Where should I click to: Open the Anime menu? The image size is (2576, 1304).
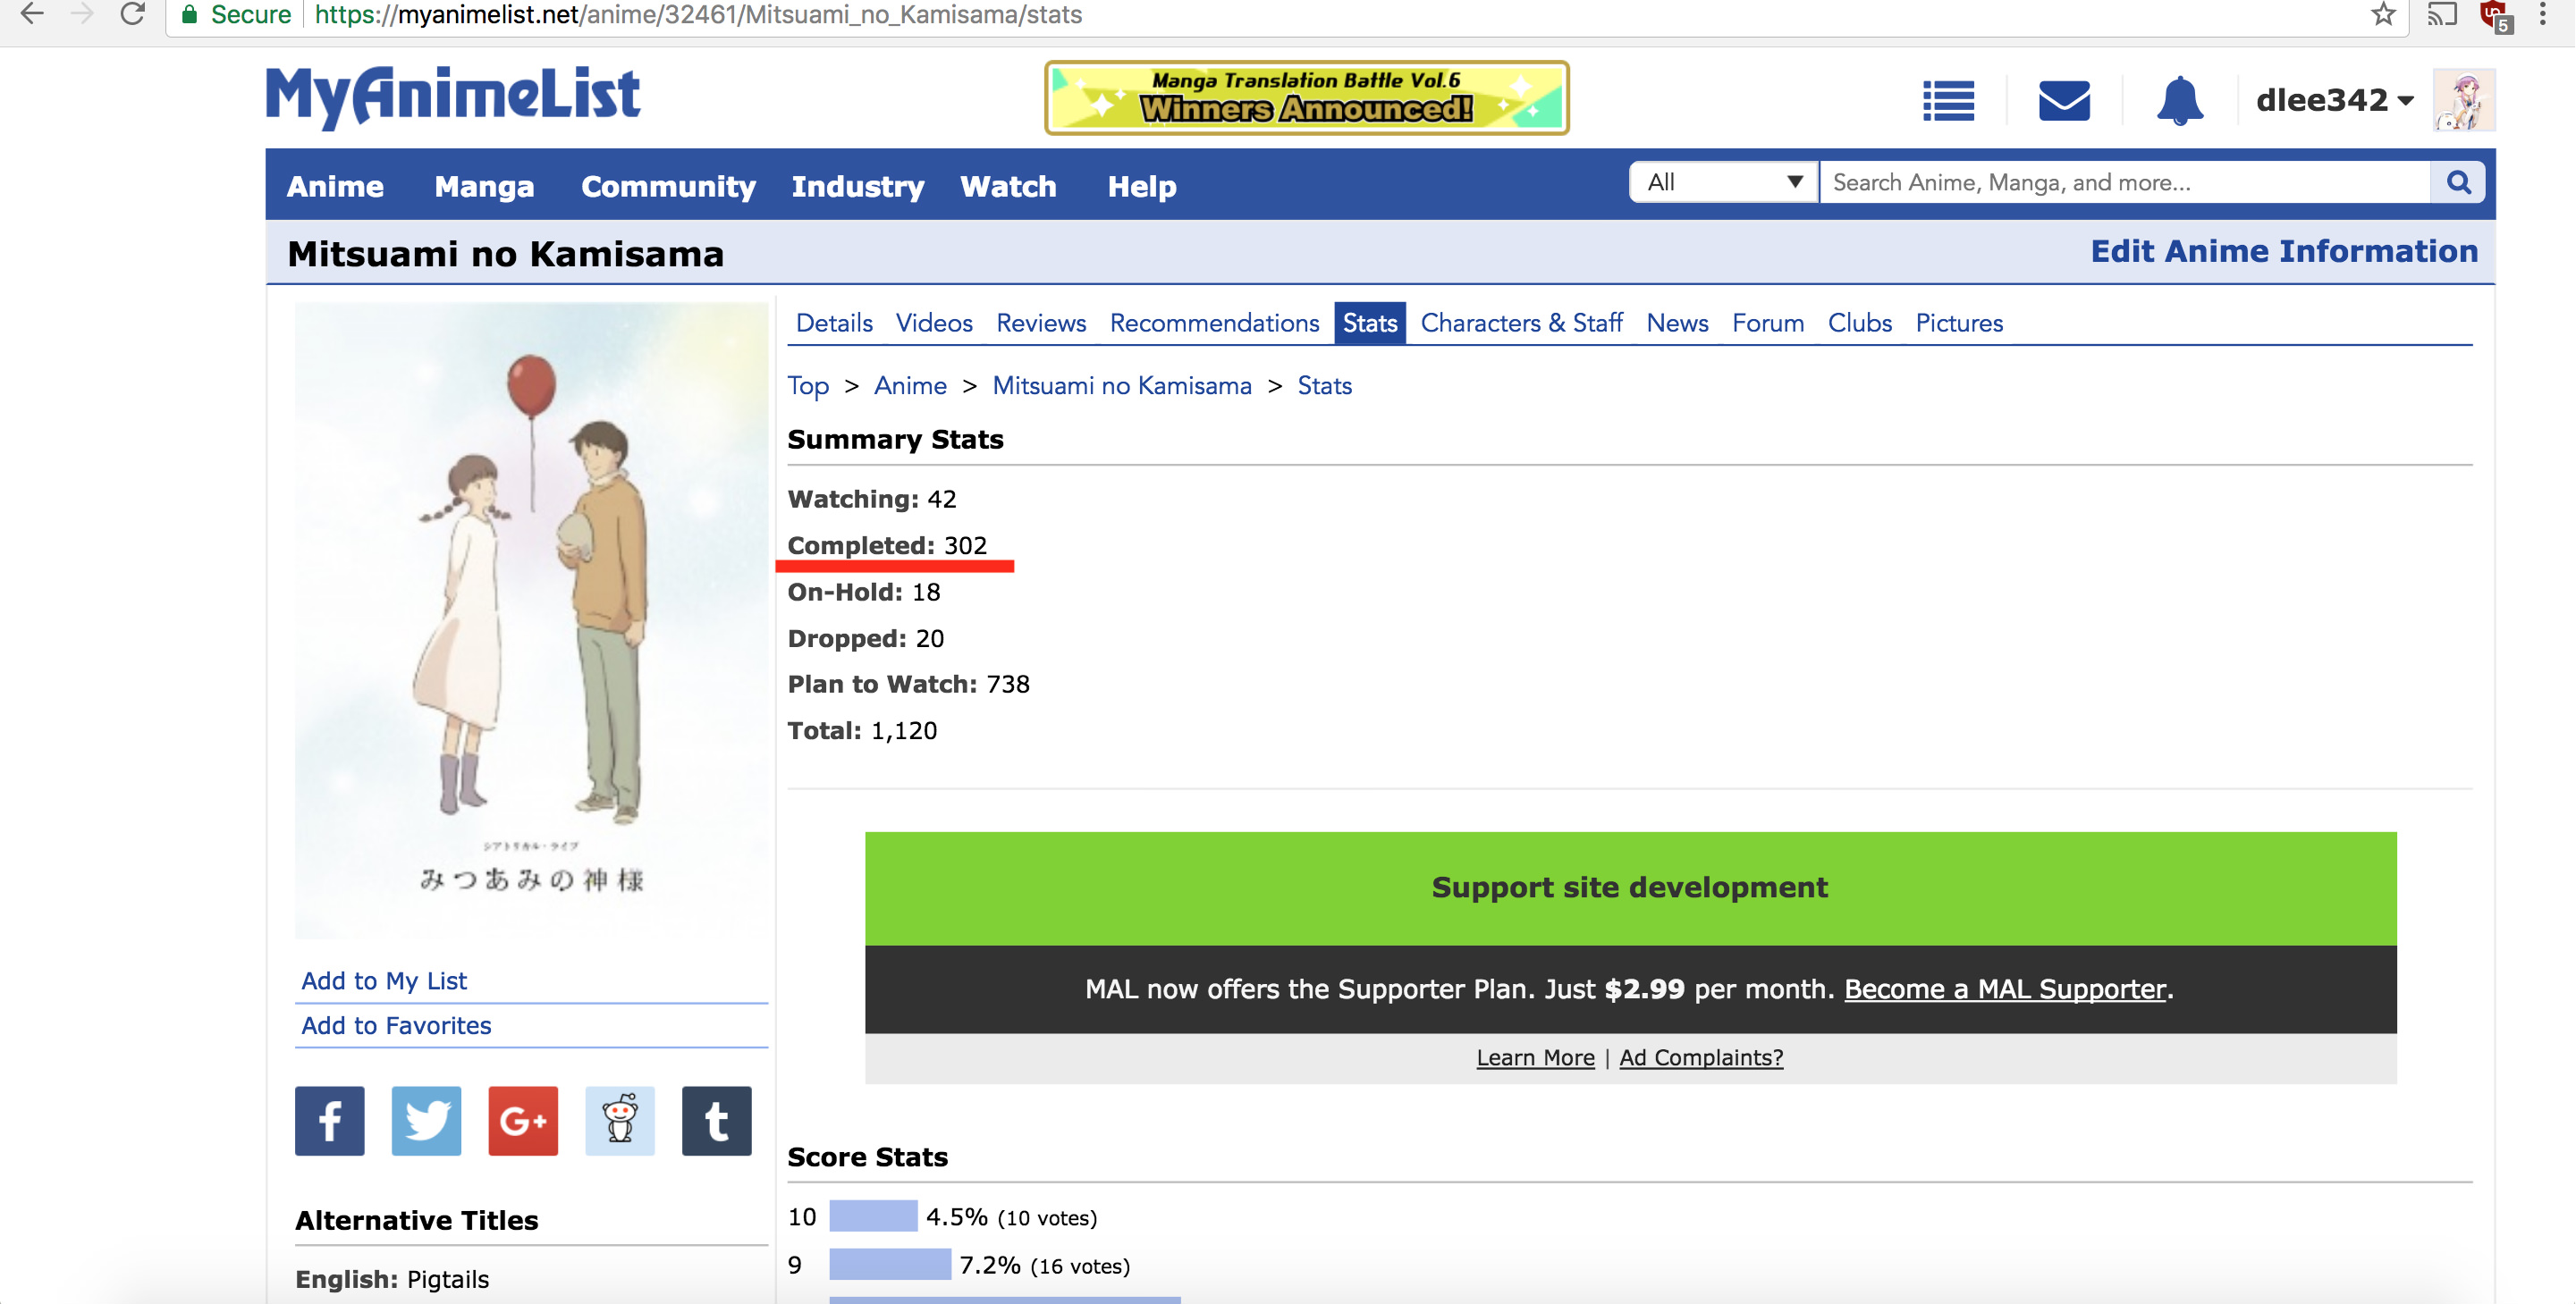click(x=335, y=186)
